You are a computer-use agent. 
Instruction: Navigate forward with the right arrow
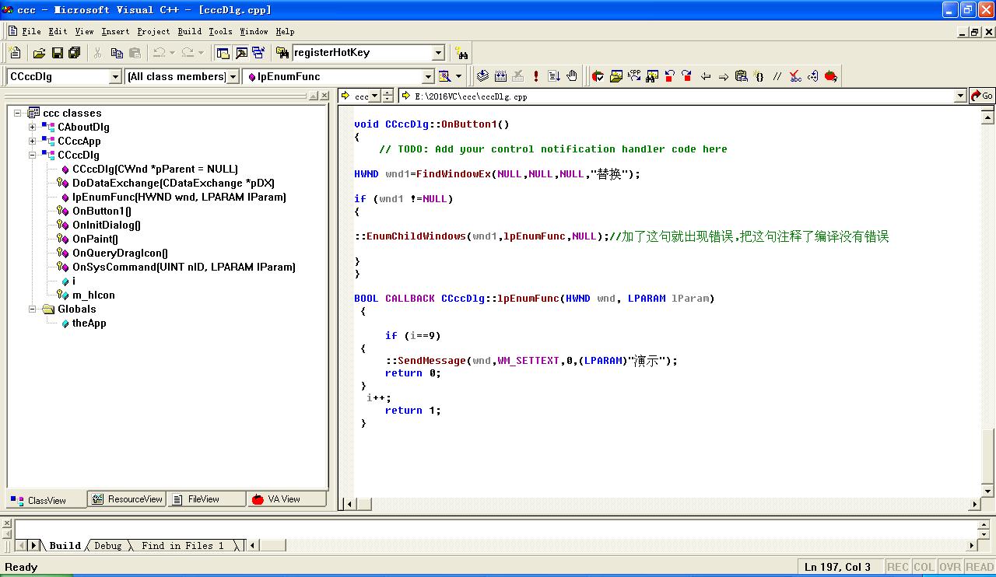(724, 76)
